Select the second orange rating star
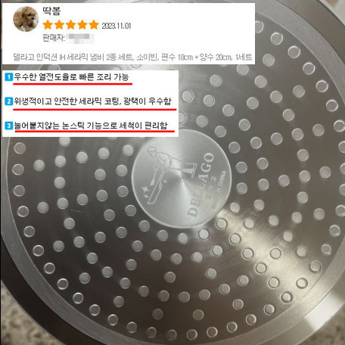345x345 pixels. point(59,25)
